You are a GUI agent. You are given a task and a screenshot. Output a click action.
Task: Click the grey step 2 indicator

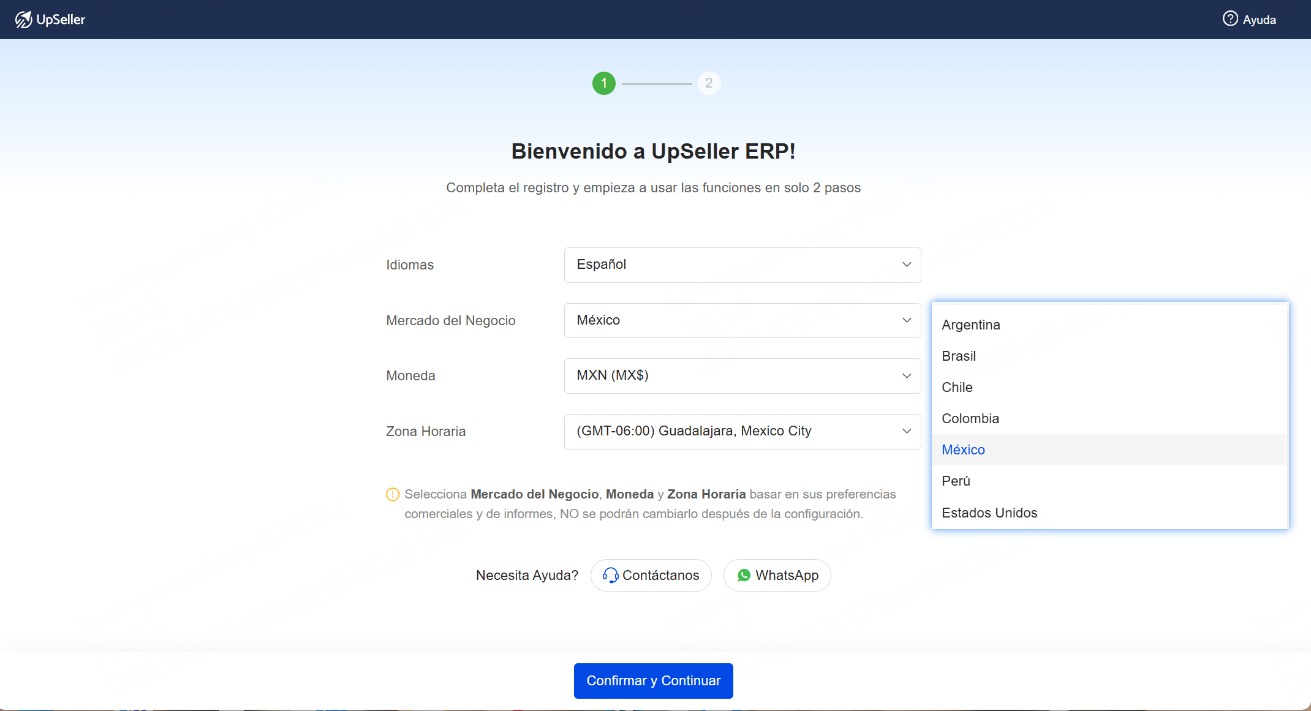click(709, 83)
